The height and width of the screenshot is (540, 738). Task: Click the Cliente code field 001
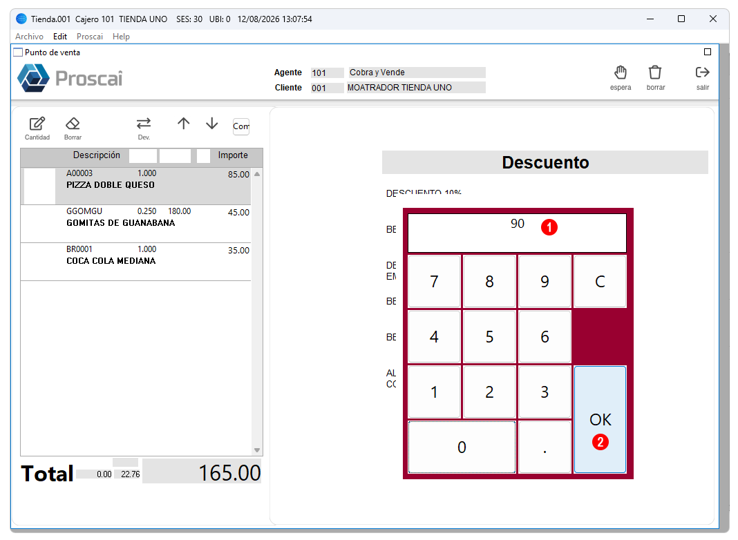pyautogui.click(x=327, y=88)
